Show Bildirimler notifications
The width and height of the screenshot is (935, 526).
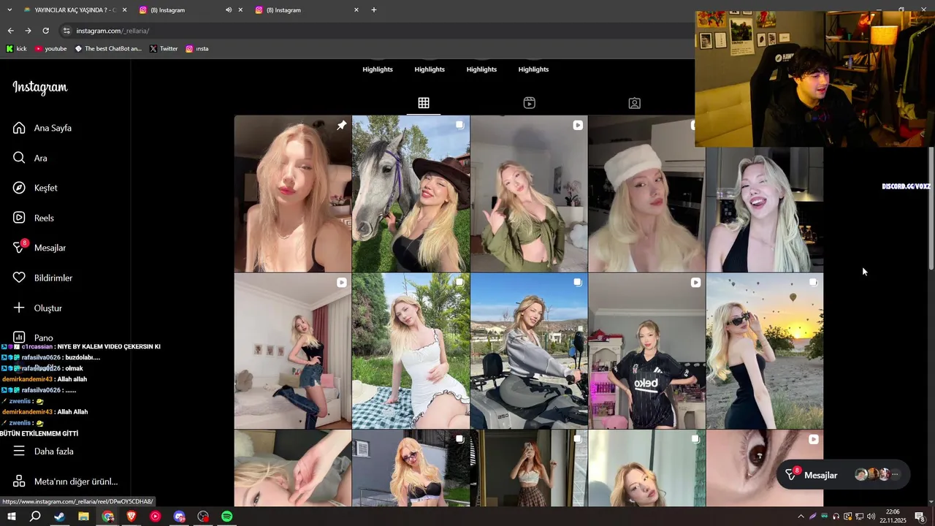coord(43,278)
